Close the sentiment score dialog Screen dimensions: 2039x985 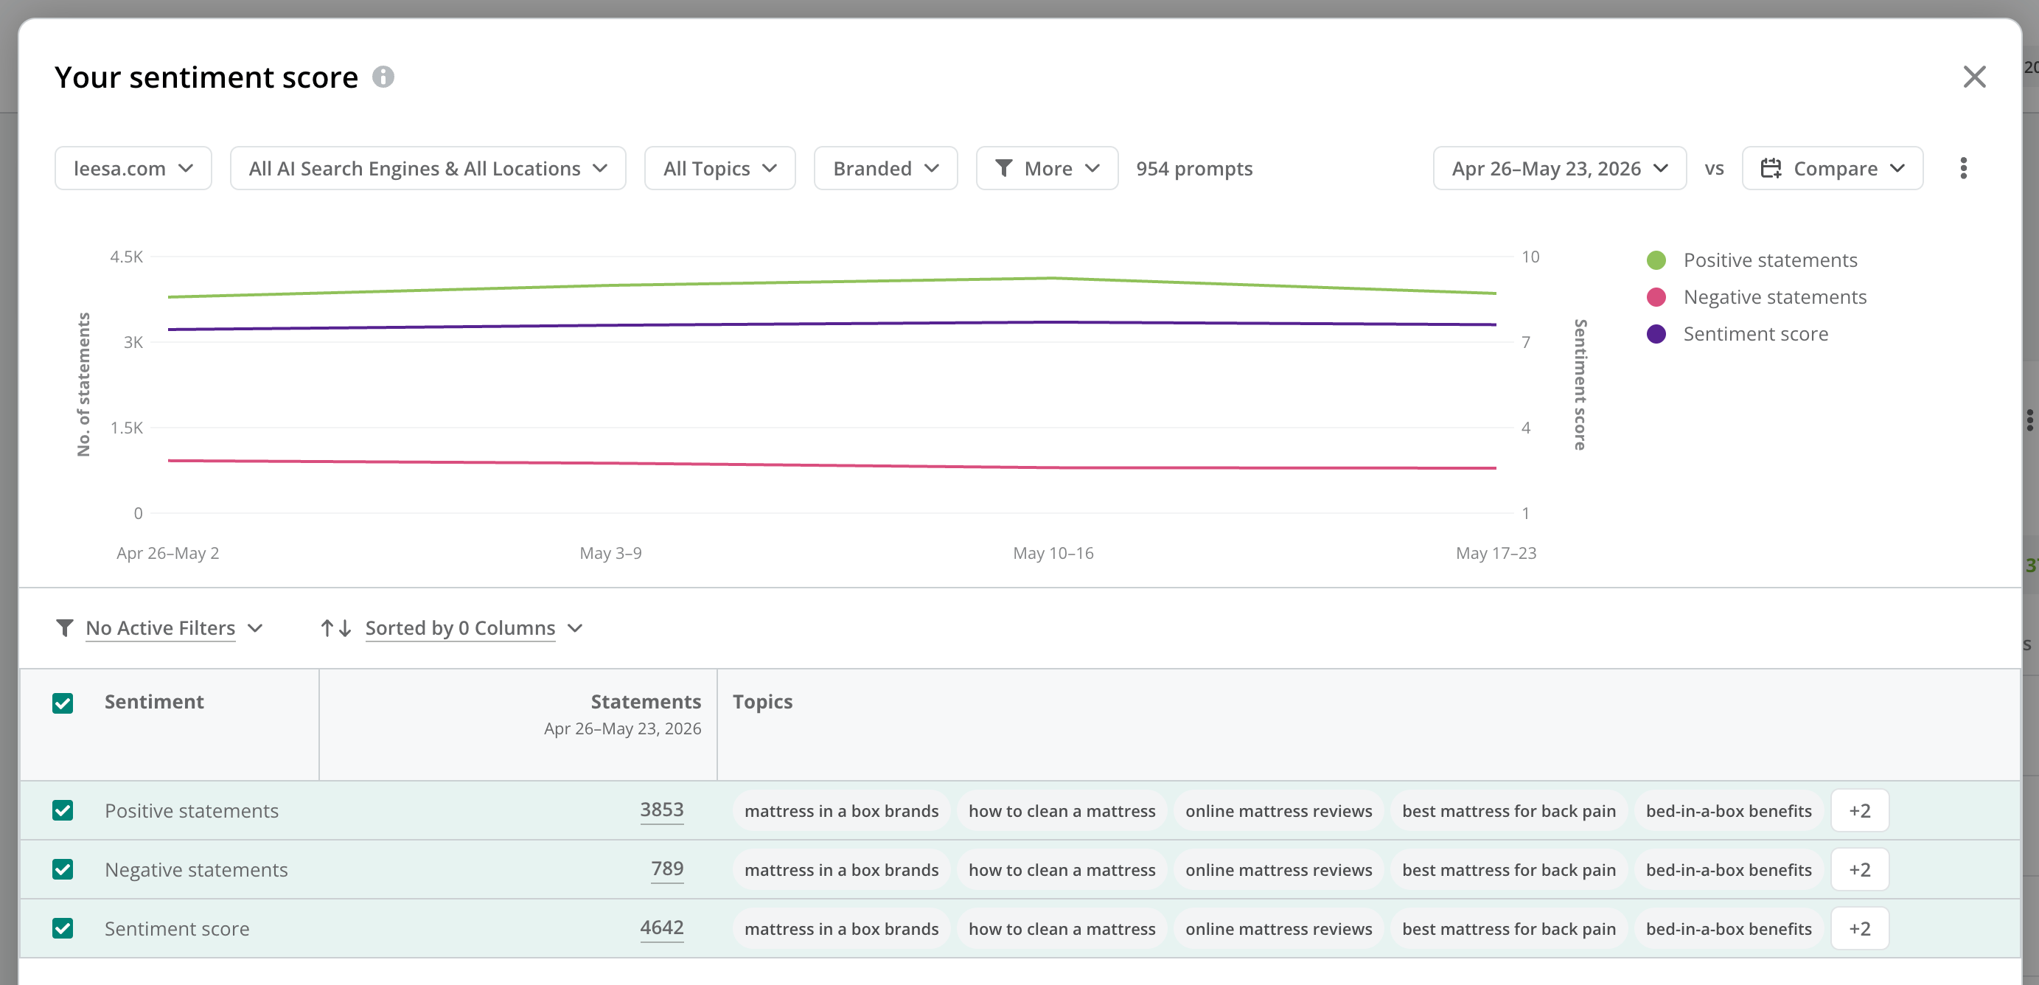point(1974,77)
